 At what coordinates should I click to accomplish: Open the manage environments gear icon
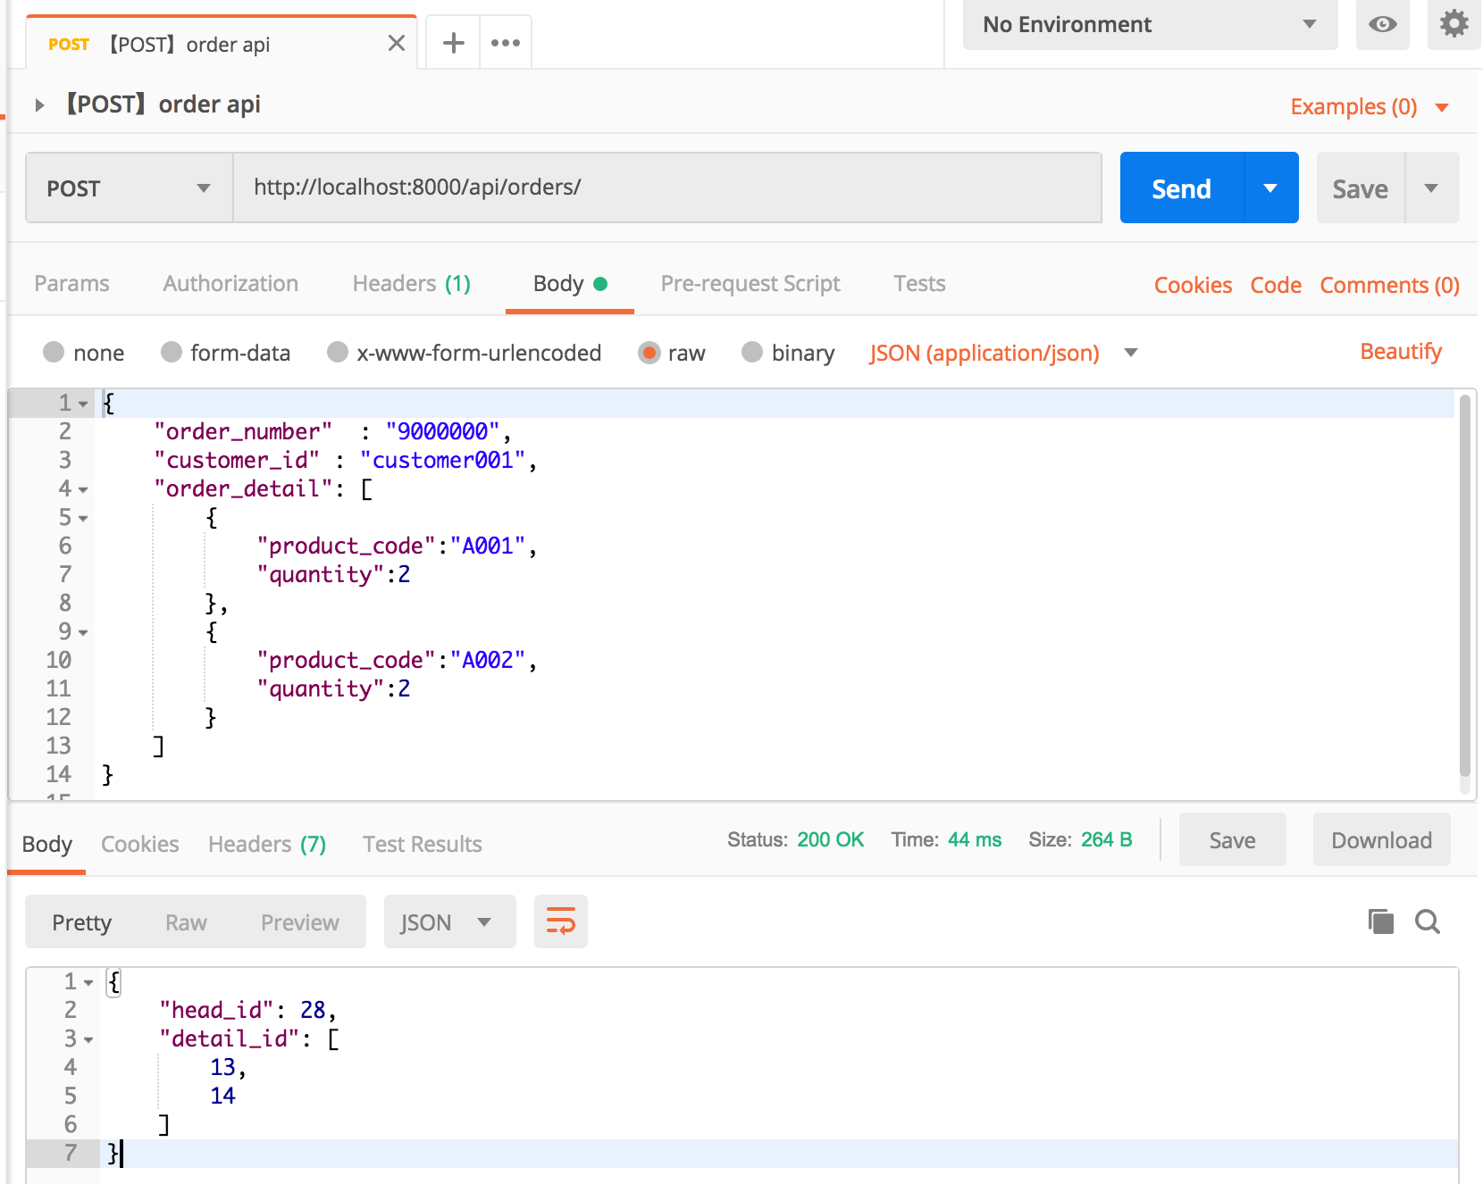pyautogui.click(x=1454, y=24)
